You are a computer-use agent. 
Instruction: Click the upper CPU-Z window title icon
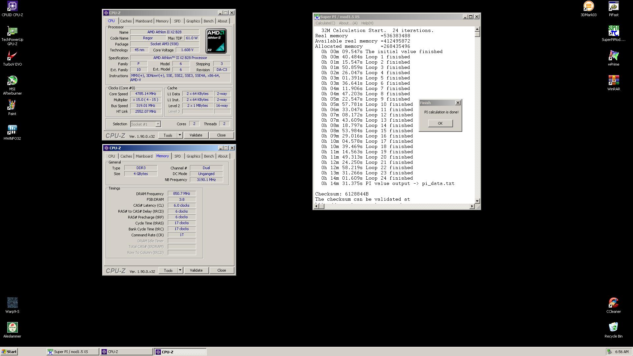tap(106, 13)
